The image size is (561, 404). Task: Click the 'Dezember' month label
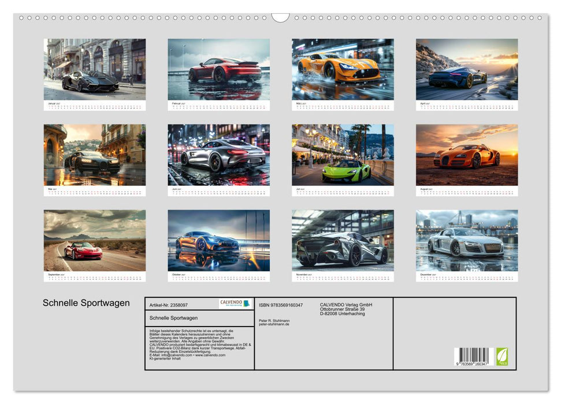click(427, 275)
